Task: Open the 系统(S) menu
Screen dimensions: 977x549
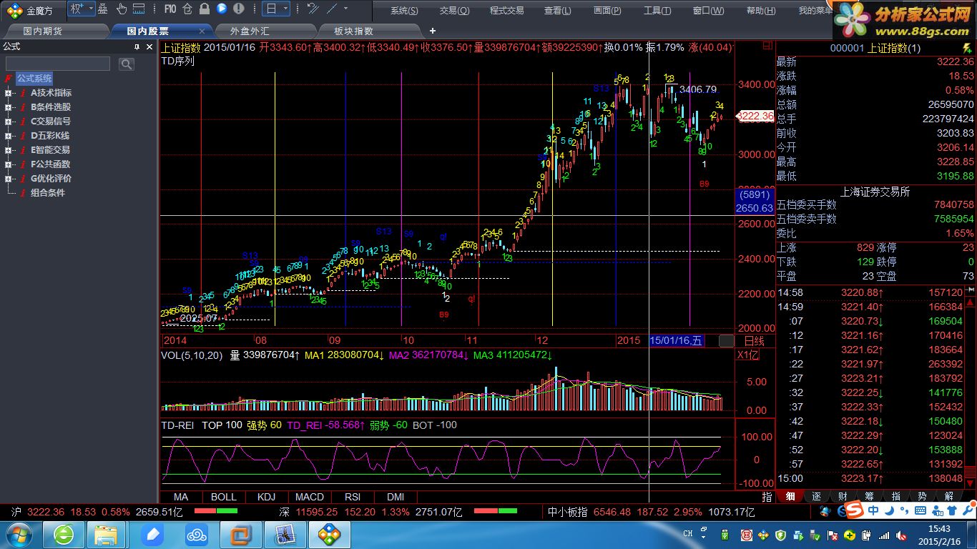Action: pos(405,11)
